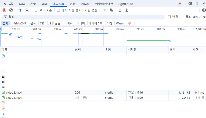Click first orange script row icon
Viewport: 206px width, 118px height.
[3, 103]
